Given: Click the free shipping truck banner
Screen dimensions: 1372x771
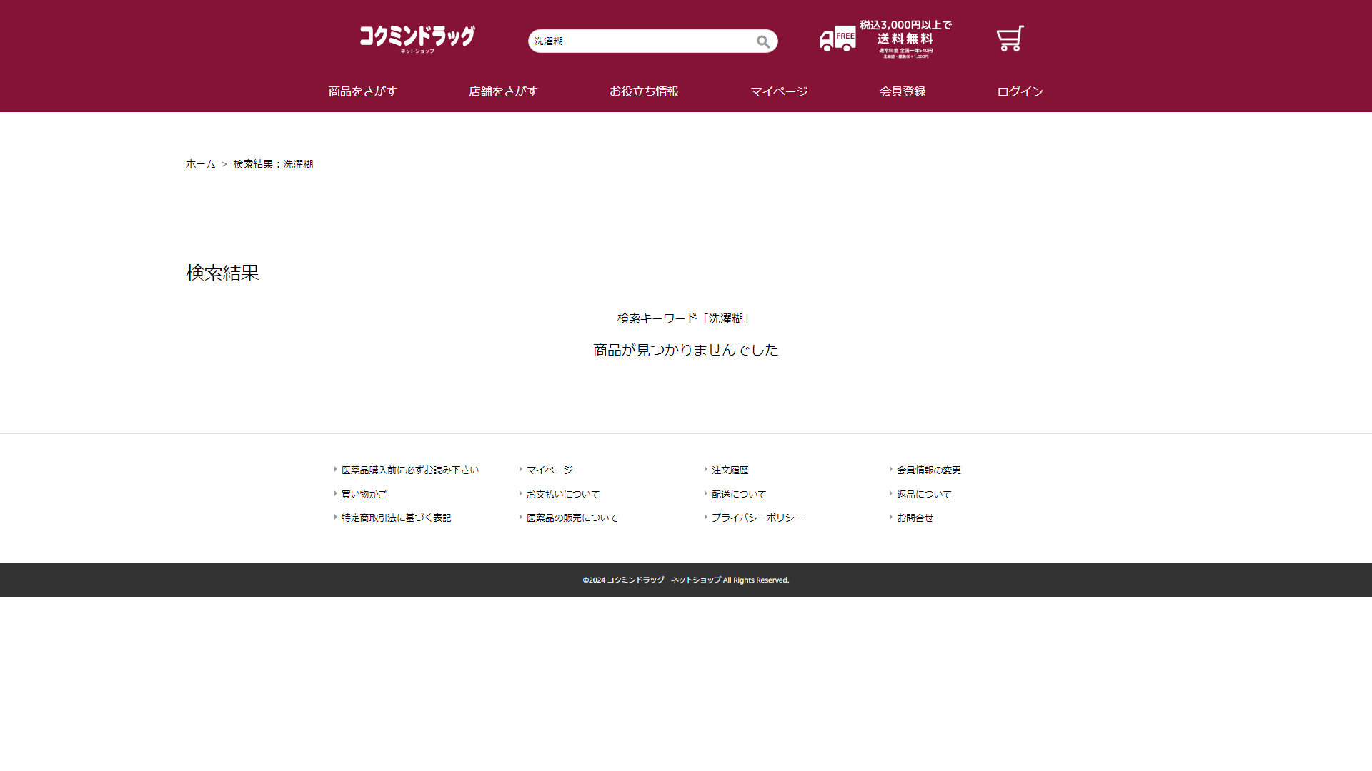Looking at the screenshot, I should (x=885, y=39).
